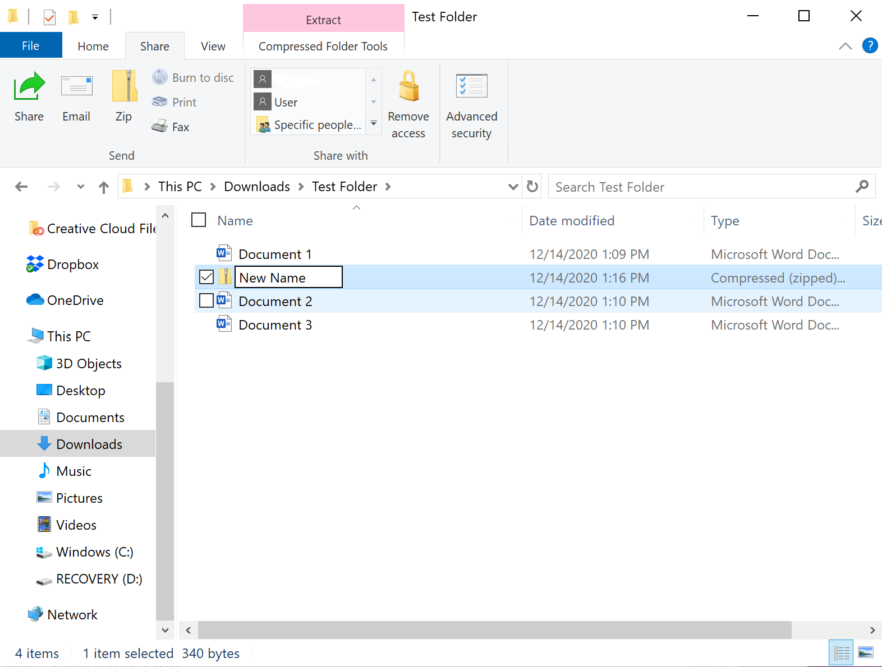Click the Back navigation arrow
Screen dimensions: 882x667
(x=21, y=187)
